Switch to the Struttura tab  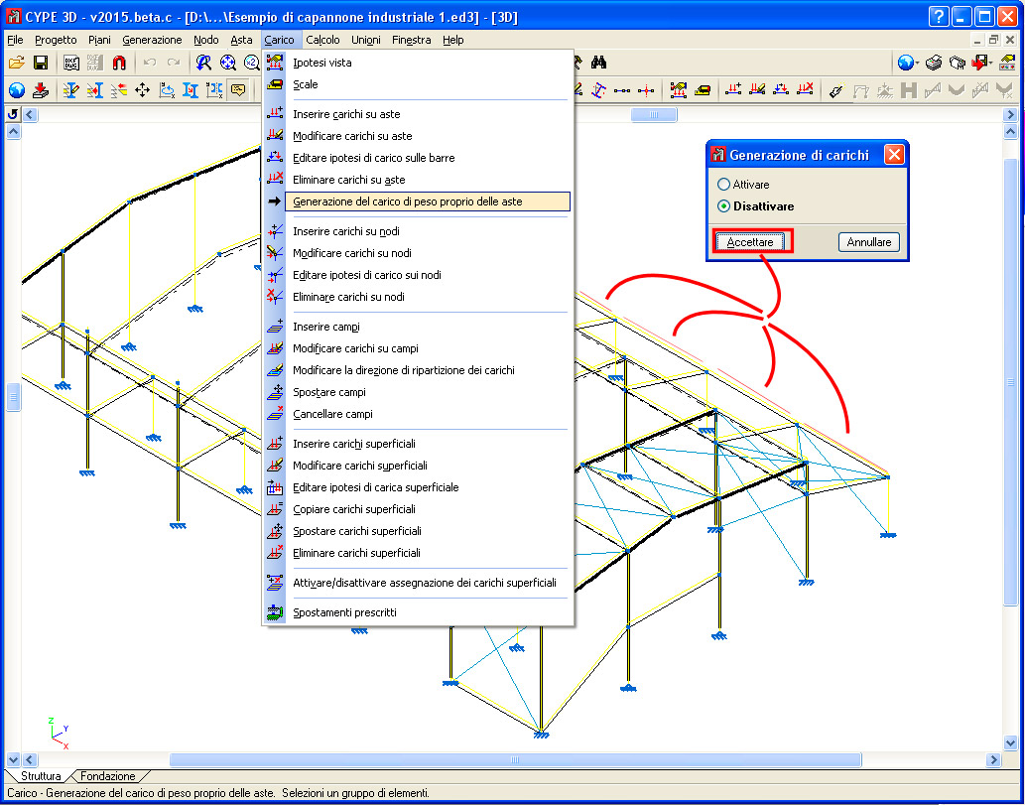(41, 776)
